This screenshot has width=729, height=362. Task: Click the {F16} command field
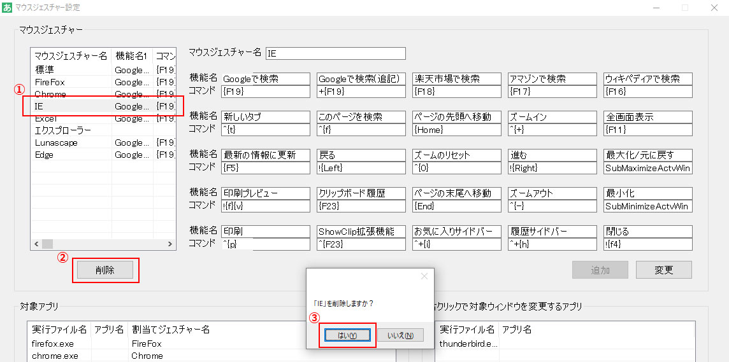(648, 92)
